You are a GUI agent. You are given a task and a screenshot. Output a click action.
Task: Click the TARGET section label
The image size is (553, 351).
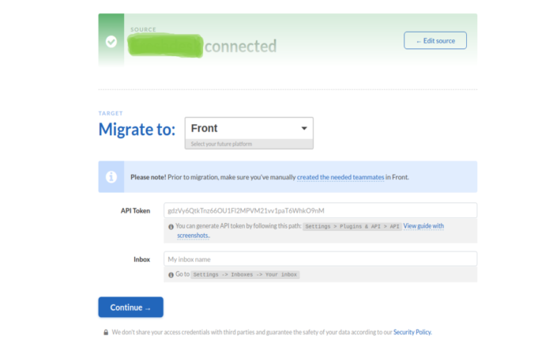tap(111, 113)
